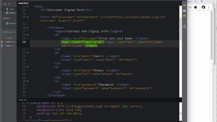Click the Contact and Signup Info legend text

(x=88, y=31)
